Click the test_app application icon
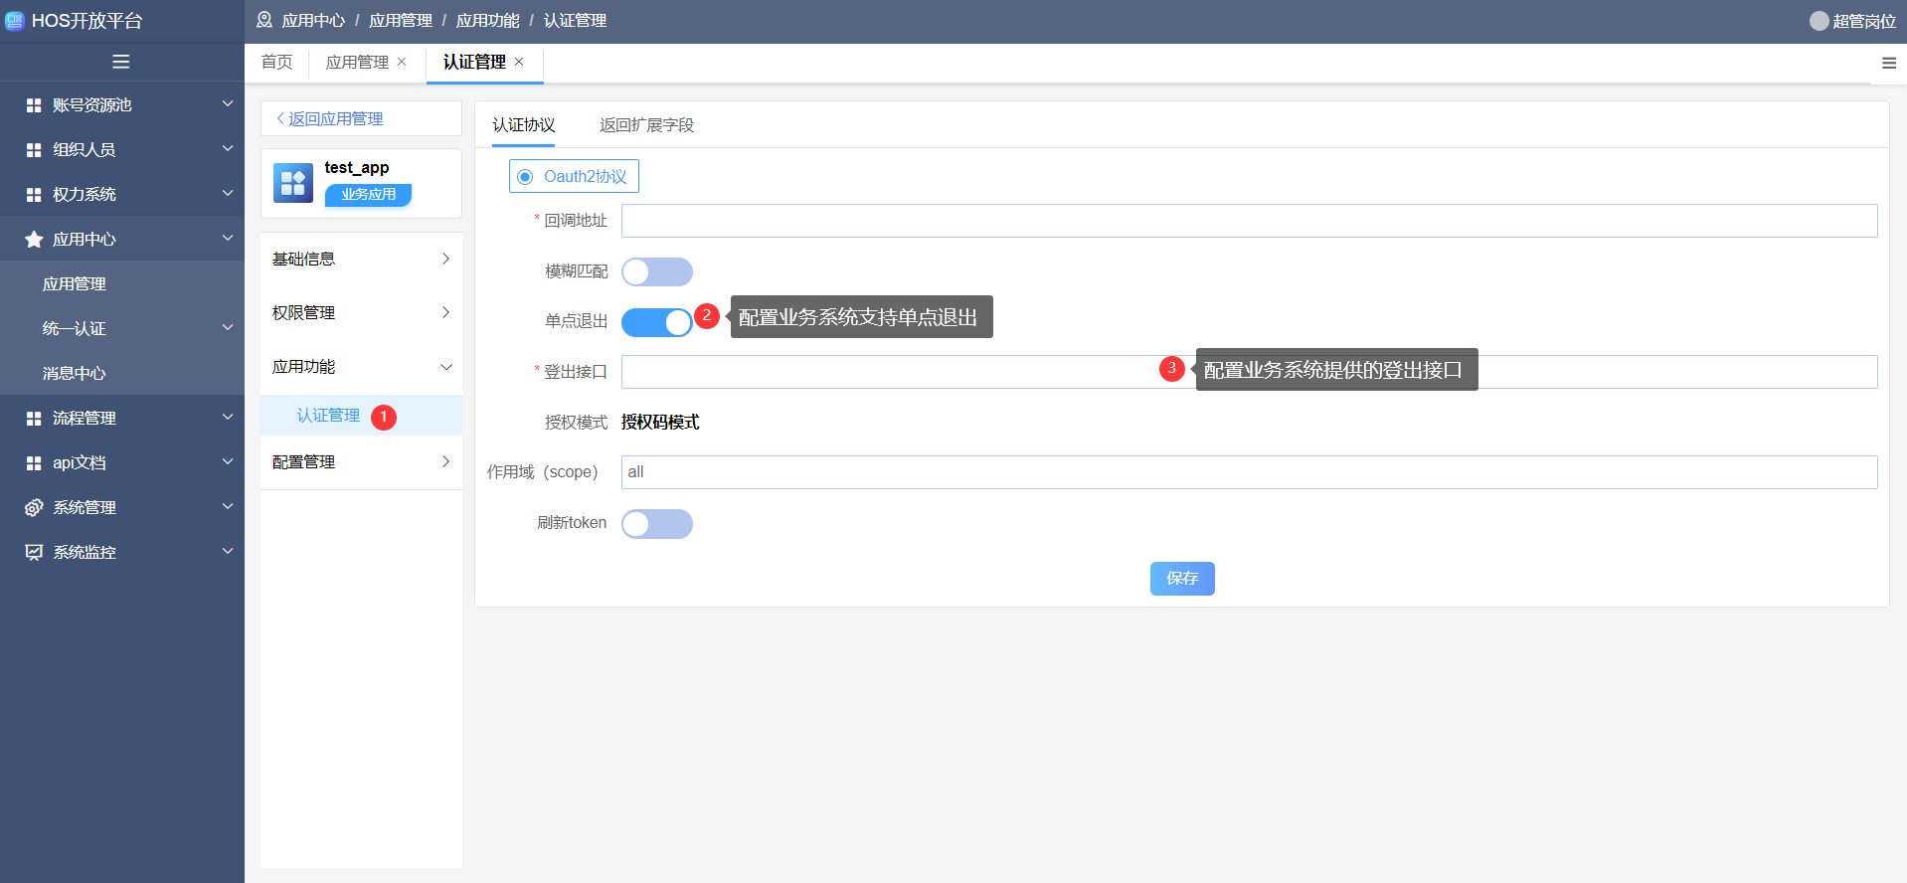Viewport: 1907px width, 883px height. (293, 183)
